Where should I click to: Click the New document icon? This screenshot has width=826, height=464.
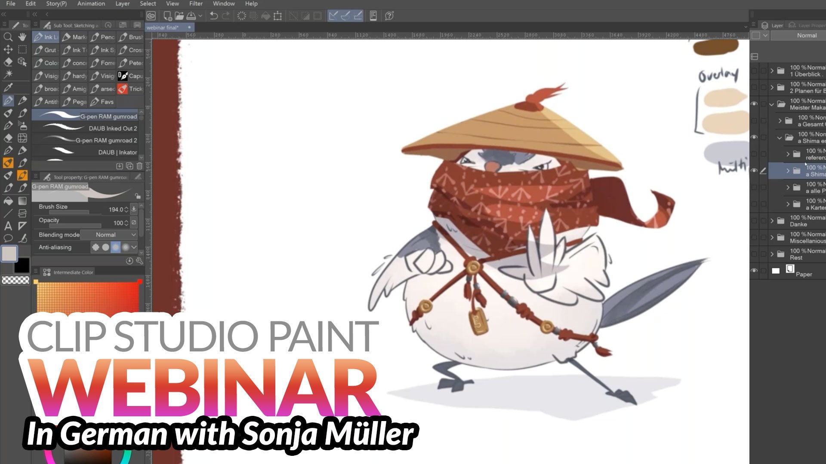tap(167, 16)
